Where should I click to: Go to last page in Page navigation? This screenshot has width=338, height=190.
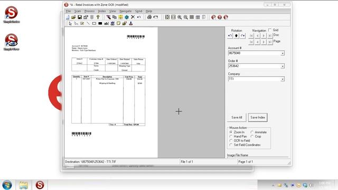click(270, 42)
